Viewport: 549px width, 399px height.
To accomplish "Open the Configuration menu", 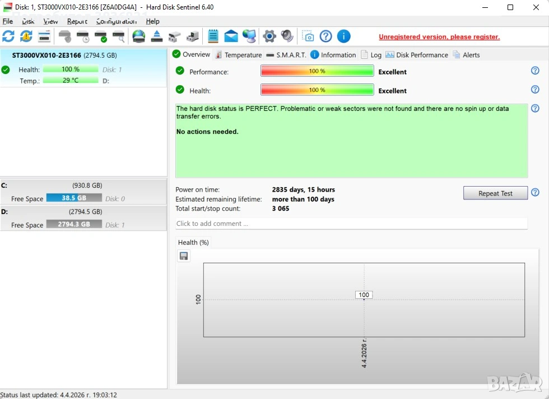I will [116, 21].
